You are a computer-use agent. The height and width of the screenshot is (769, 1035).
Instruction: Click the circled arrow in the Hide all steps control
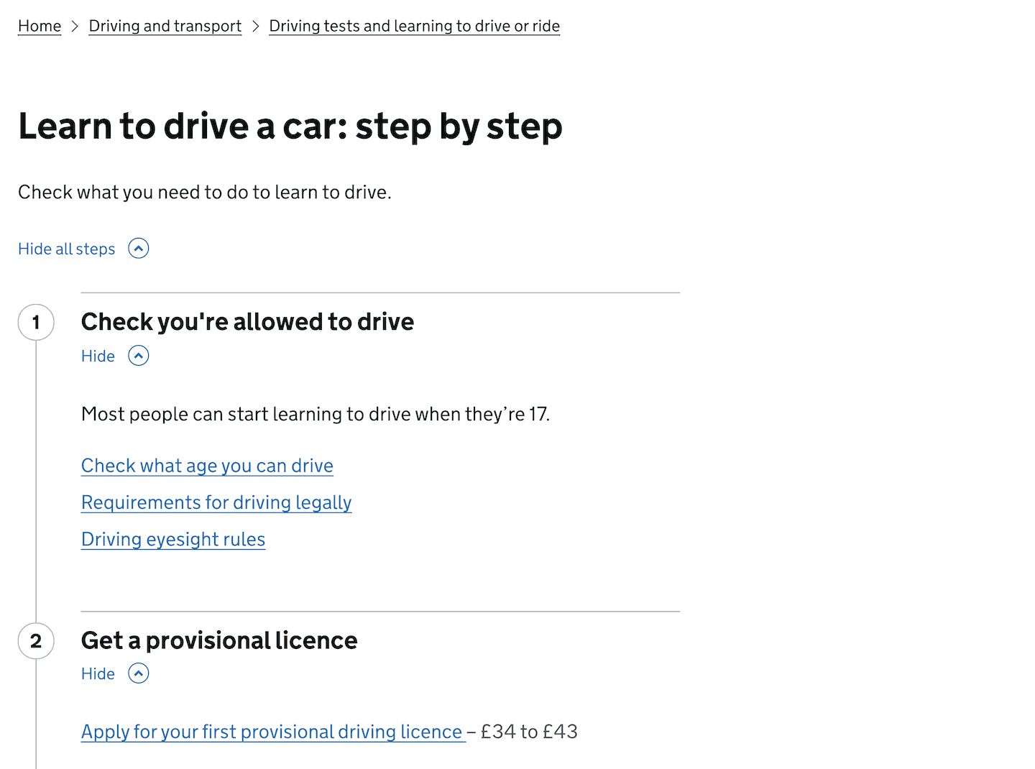click(x=138, y=248)
